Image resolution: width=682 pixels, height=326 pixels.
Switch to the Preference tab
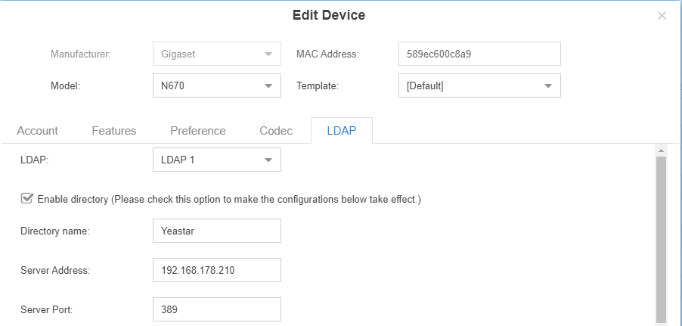click(x=198, y=131)
